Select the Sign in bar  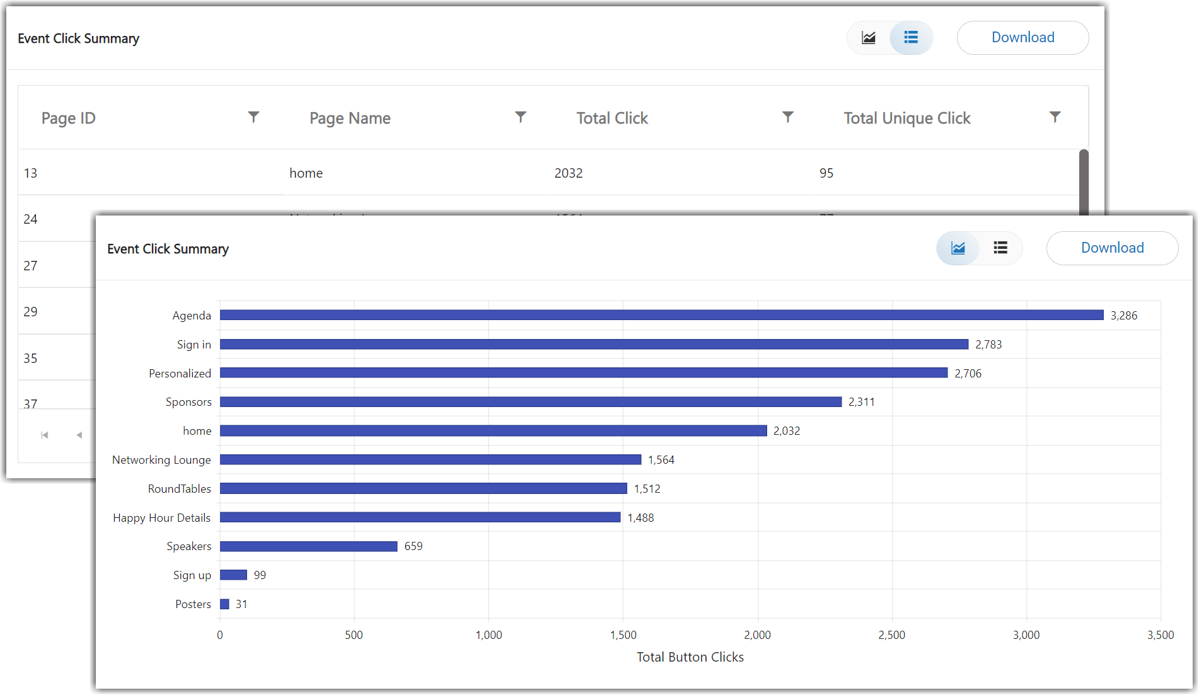click(594, 344)
